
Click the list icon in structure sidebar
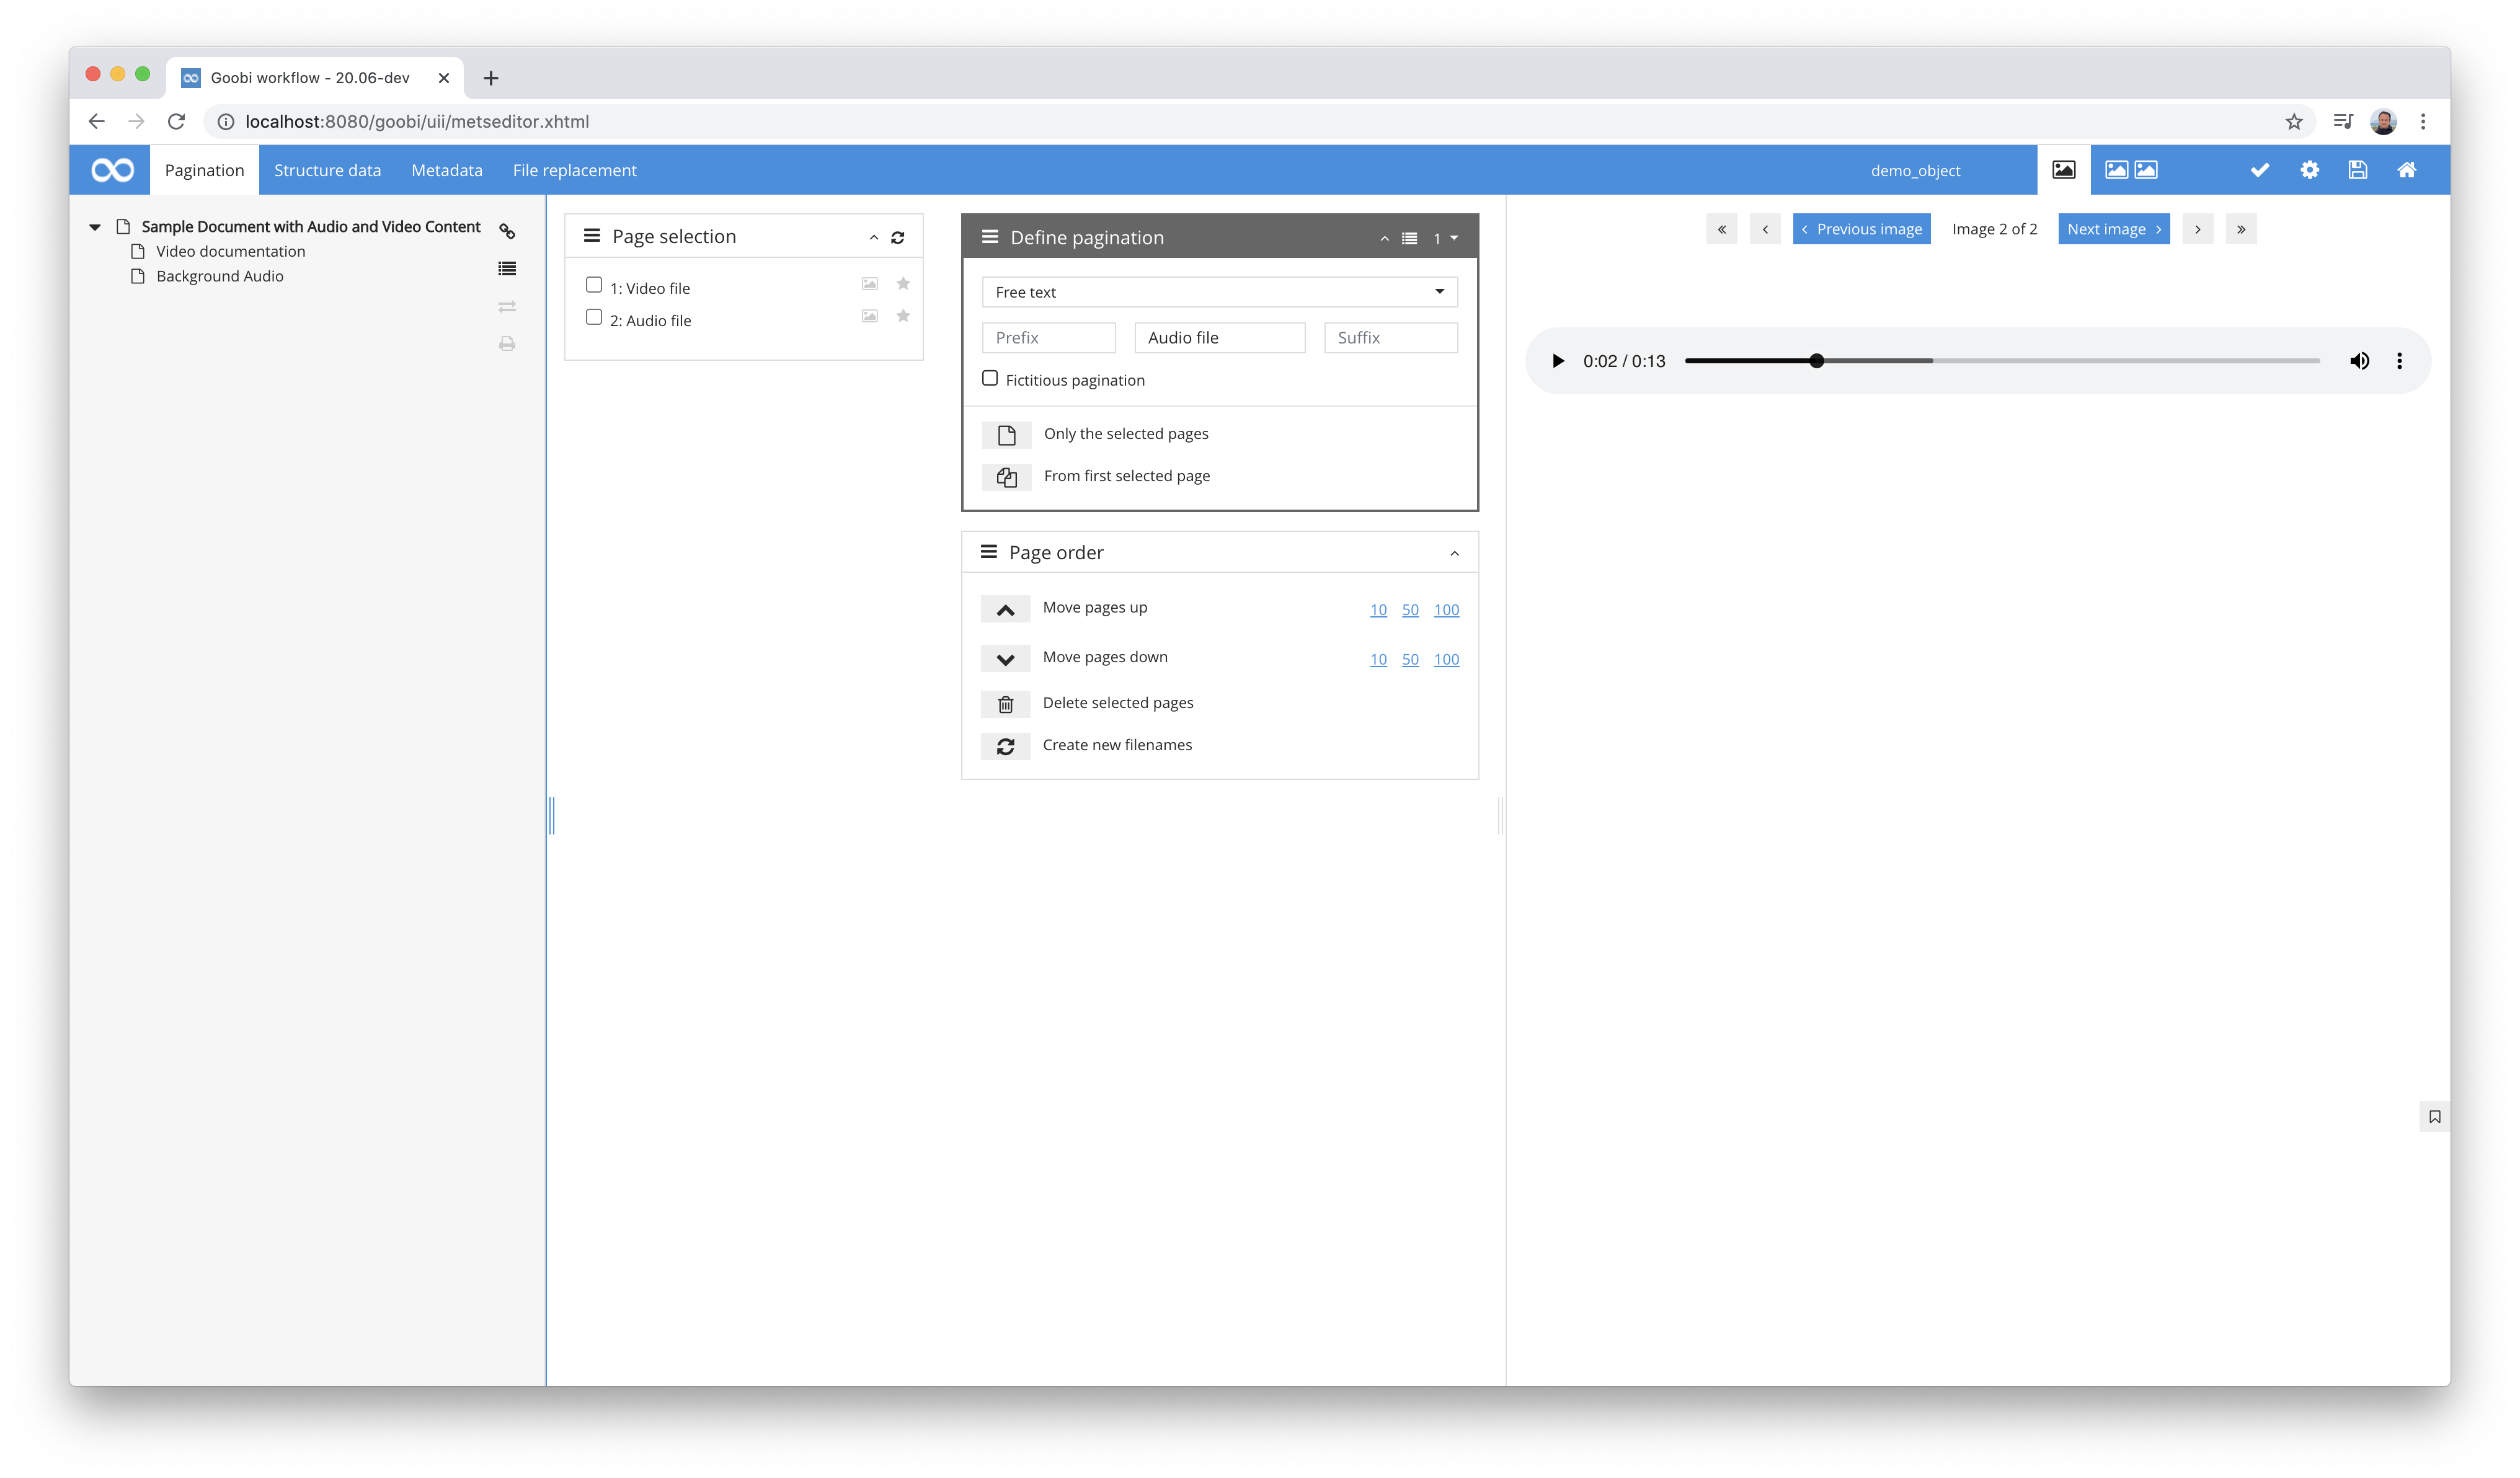click(507, 268)
